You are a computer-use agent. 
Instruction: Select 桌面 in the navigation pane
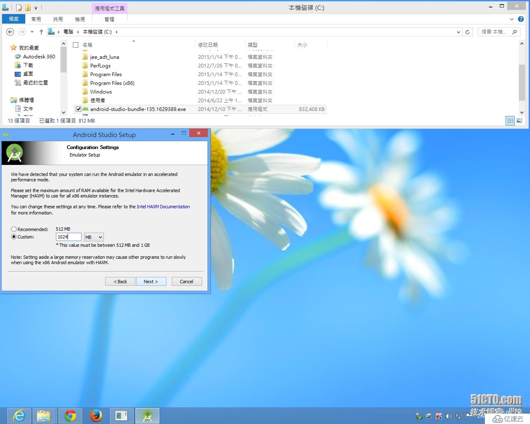24,74
